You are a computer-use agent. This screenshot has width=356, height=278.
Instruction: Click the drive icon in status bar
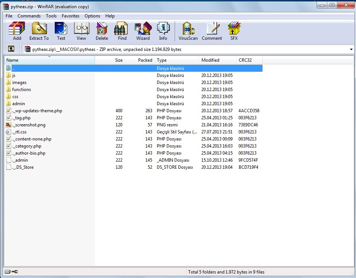[x=7, y=271]
